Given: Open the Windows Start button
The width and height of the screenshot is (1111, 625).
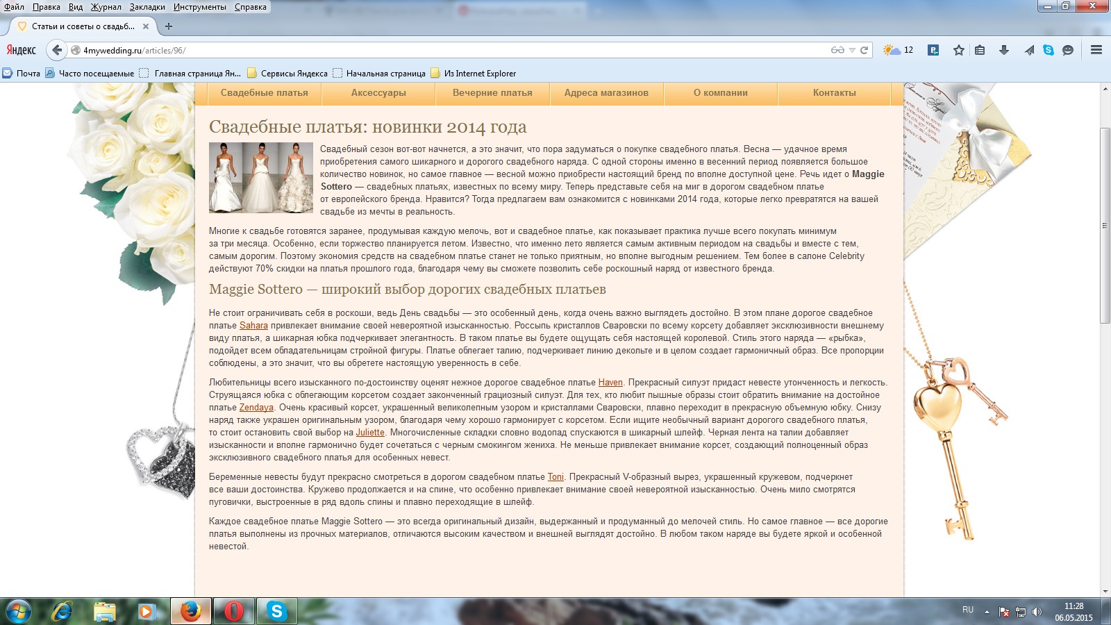Looking at the screenshot, I should pyautogui.click(x=18, y=611).
